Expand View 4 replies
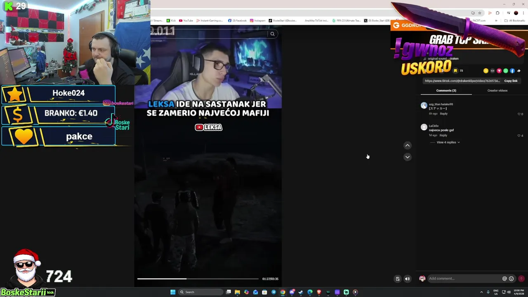 [448, 142]
